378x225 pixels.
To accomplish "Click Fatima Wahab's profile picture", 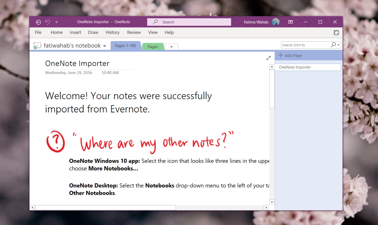I will (275, 22).
